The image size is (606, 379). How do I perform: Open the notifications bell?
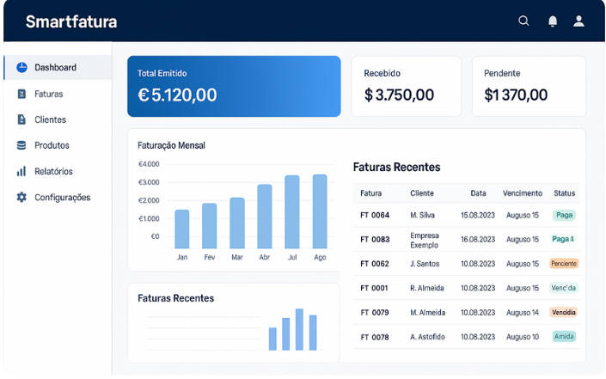tap(553, 21)
